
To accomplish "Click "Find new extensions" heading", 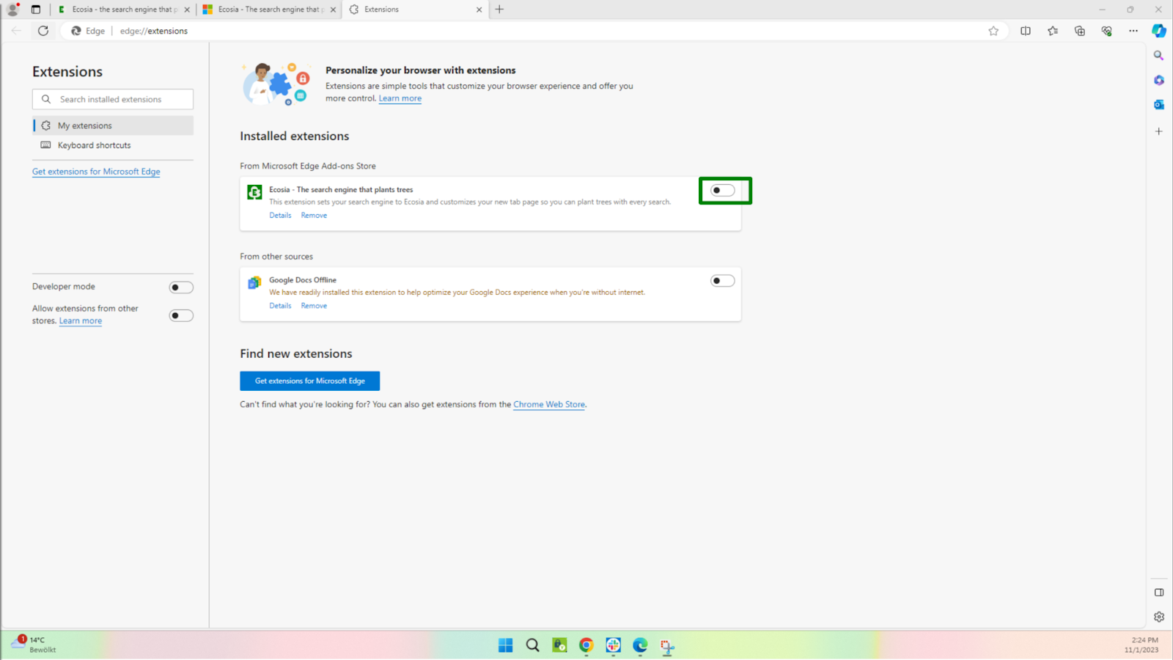I will [x=296, y=353].
